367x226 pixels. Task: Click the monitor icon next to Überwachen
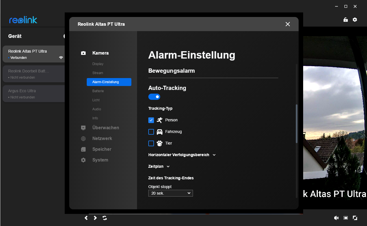[x=83, y=128]
